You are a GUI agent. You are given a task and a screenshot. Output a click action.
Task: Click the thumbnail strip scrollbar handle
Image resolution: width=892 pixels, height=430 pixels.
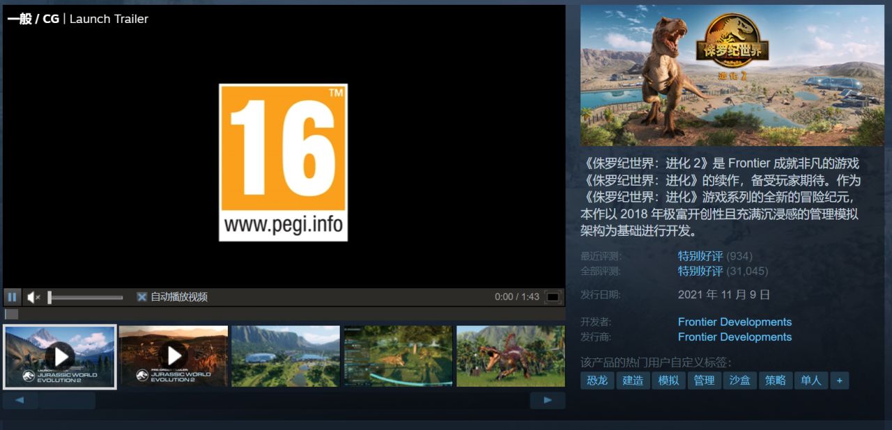coord(67,401)
